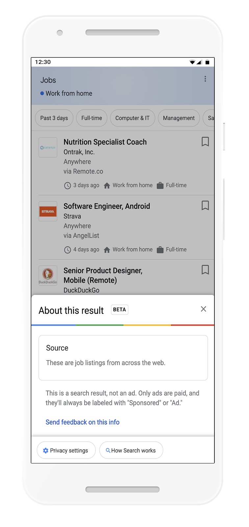Tap the Work from home location label
Image resolution: width=249 pixels, height=527 pixels.
pos(69,94)
